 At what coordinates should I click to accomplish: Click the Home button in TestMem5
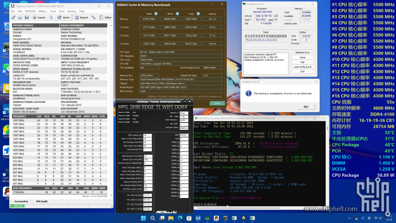[x=303, y=57]
